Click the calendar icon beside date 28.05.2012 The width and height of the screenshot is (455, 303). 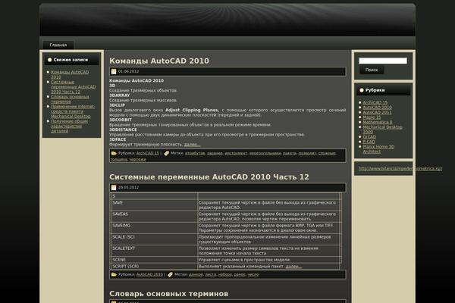[114, 187]
